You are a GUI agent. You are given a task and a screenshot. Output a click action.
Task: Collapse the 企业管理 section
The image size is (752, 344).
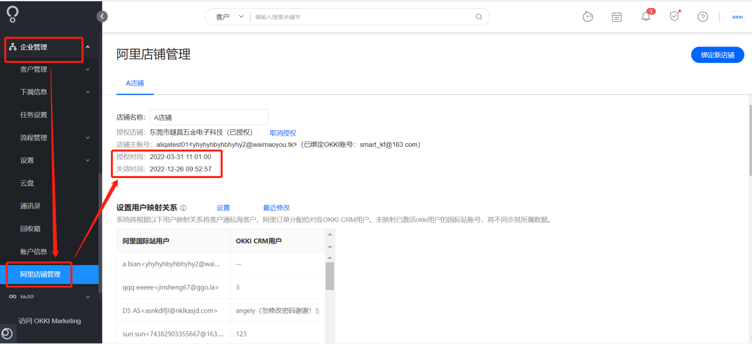point(88,47)
